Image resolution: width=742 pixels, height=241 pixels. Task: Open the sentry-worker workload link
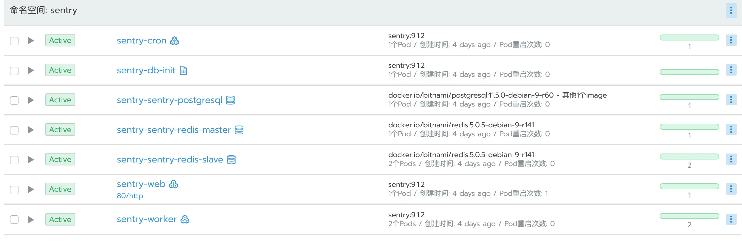146,219
